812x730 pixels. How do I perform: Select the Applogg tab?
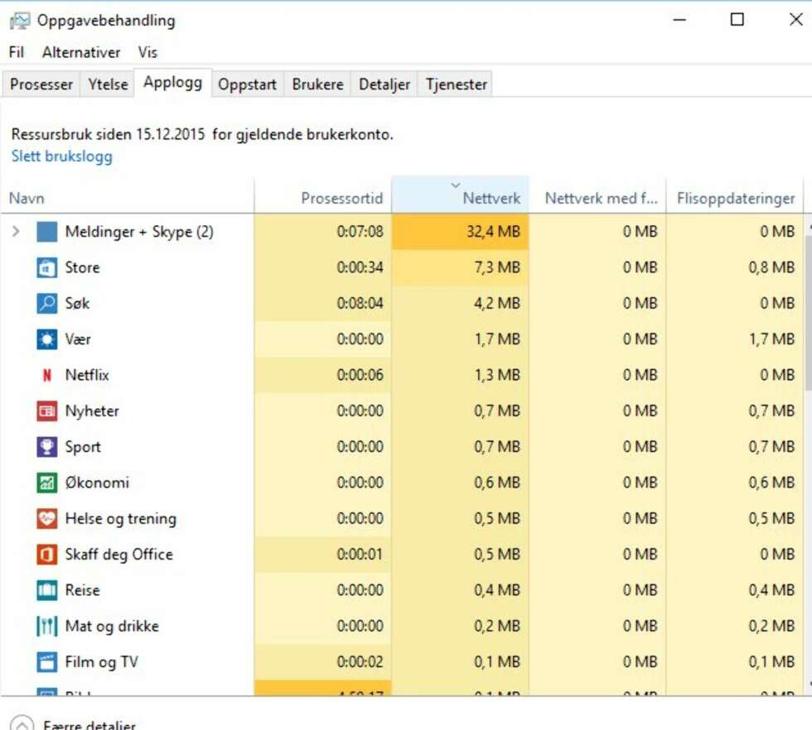click(173, 82)
